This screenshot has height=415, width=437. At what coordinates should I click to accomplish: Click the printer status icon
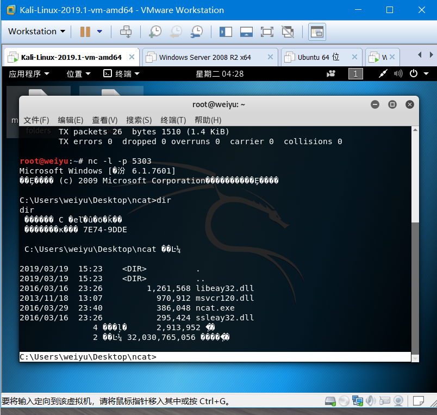pyautogui.click(x=385, y=401)
